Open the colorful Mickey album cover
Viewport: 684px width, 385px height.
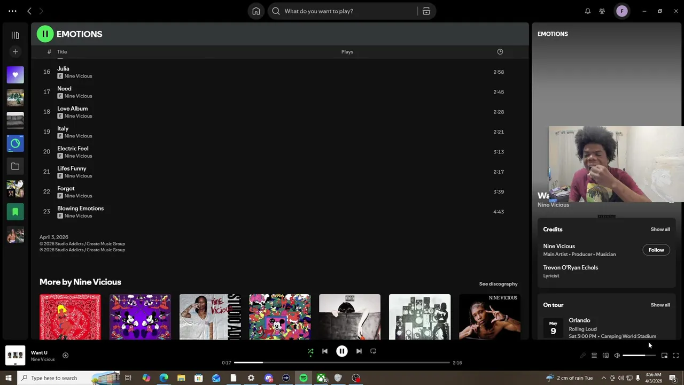coord(280,317)
